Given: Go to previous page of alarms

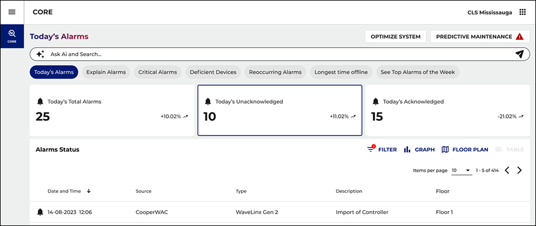Looking at the screenshot, I should pyautogui.click(x=507, y=170).
